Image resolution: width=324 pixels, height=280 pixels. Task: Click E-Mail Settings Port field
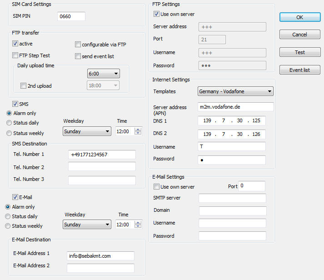pyautogui.click(x=251, y=186)
